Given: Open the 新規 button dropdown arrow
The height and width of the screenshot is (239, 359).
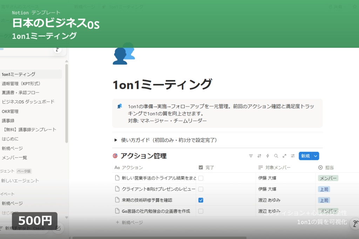Looking at the screenshot, I should pos(315,156).
